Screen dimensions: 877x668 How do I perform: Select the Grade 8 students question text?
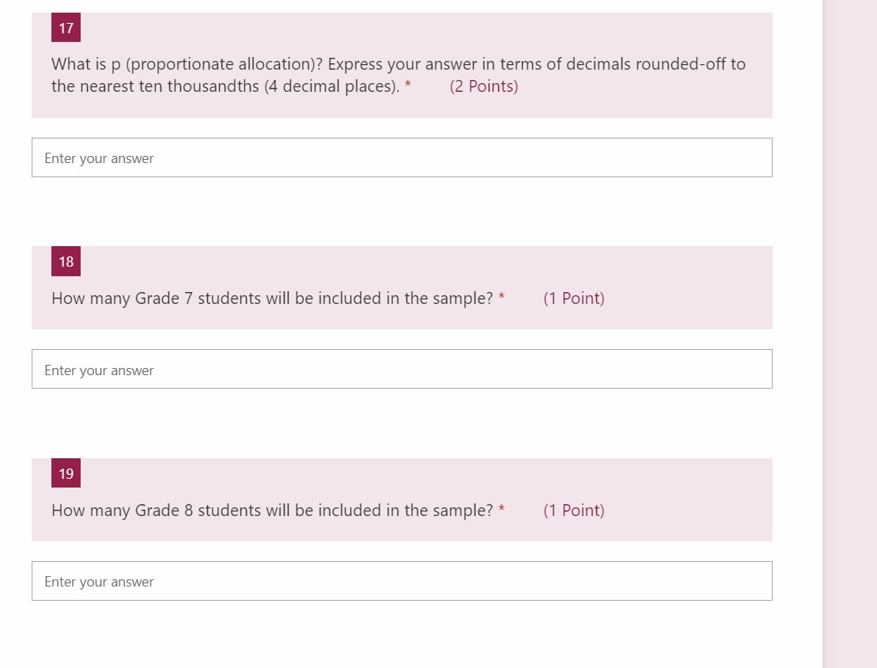[273, 510]
